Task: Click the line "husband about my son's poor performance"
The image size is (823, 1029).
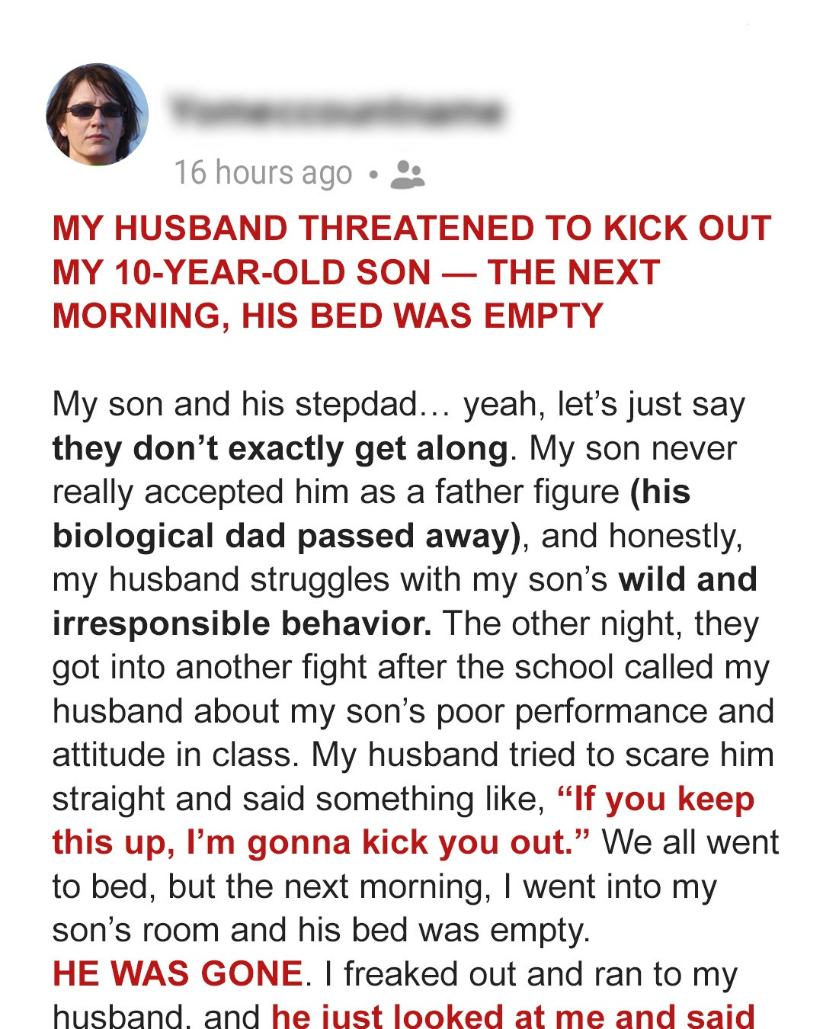Action: point(412,712)
